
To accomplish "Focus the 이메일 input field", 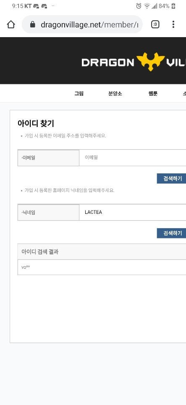I will tap(133, 157).
